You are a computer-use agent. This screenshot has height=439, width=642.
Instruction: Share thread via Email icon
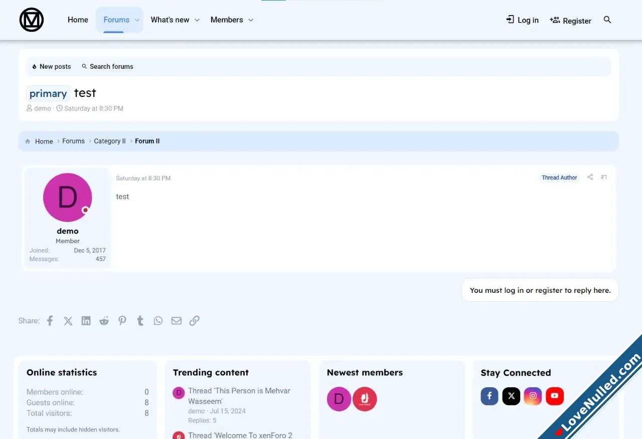pyautogui.click(x=177, y=321)
